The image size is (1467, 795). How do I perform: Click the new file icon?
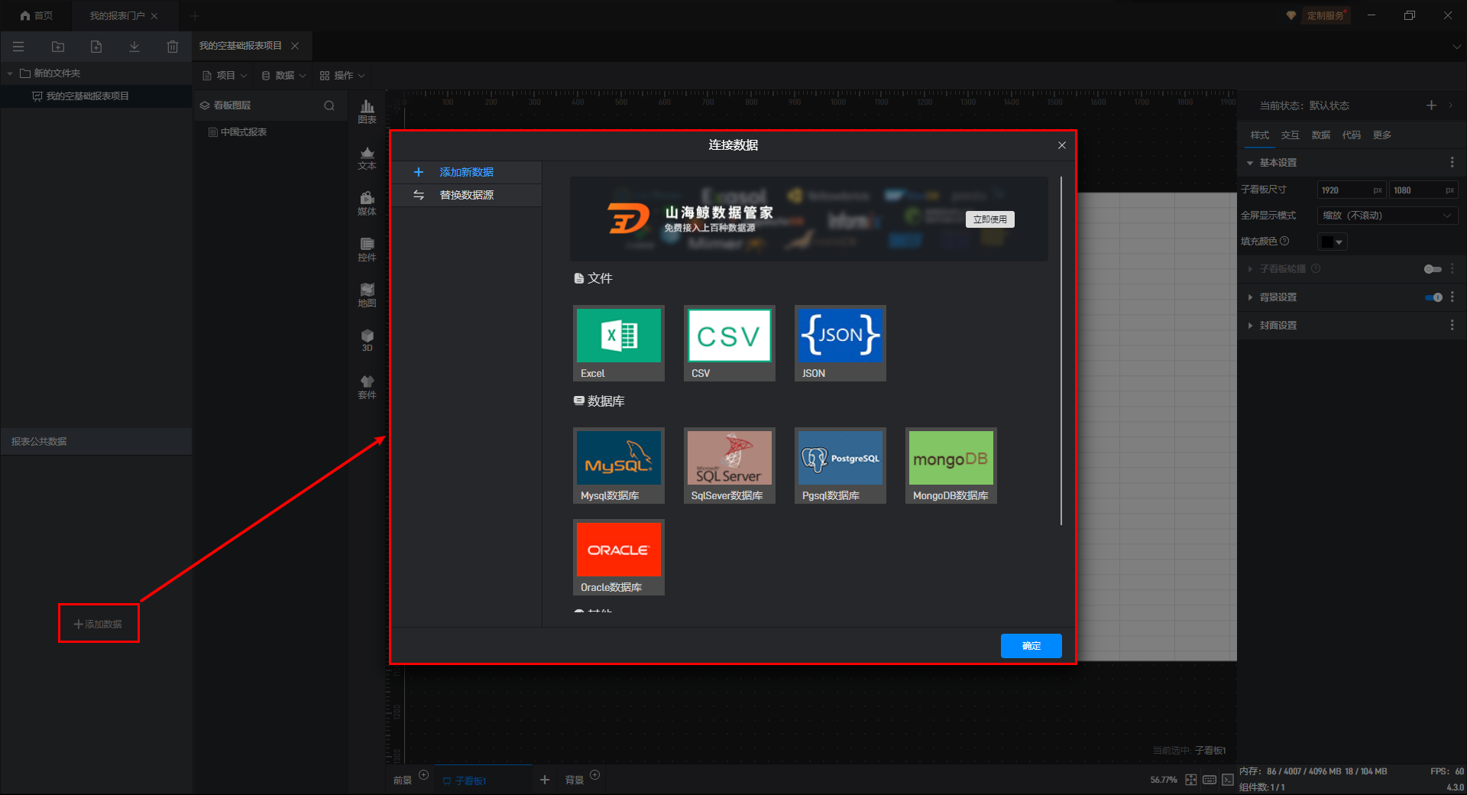[96, 47]
